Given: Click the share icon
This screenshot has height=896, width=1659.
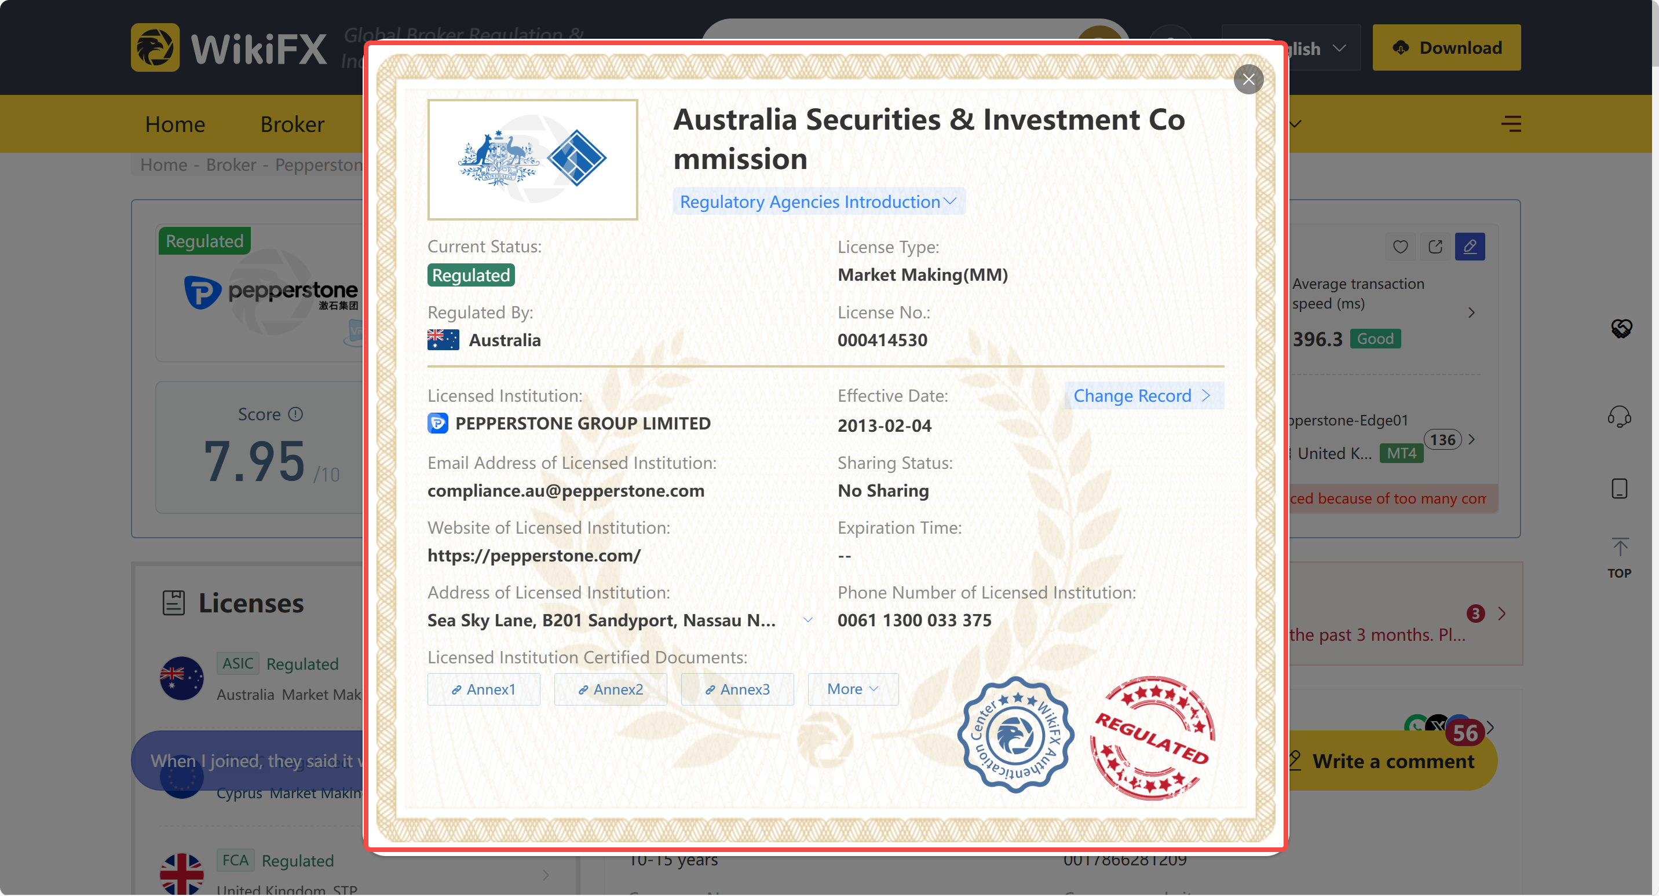Looking at the screenshot, I should pyautogui.click(x=1435, y=247).
